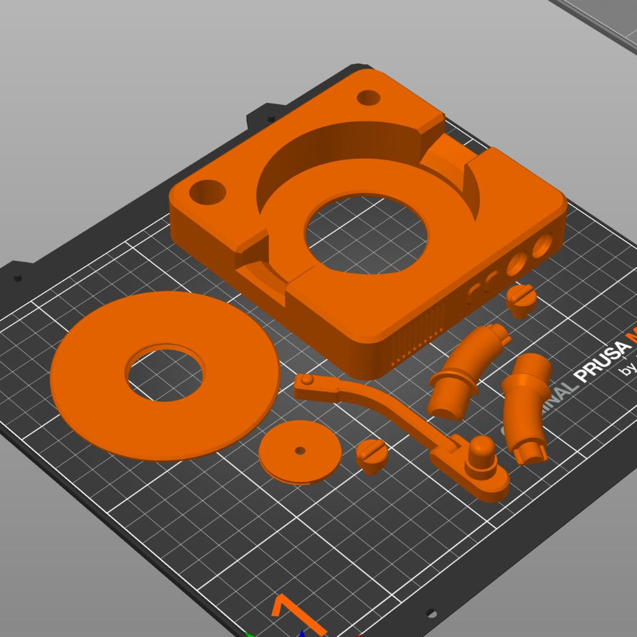This screenshot has height=637, width=637.
Task: Click the slotted knob next to small disc
Action: [372, 455]
